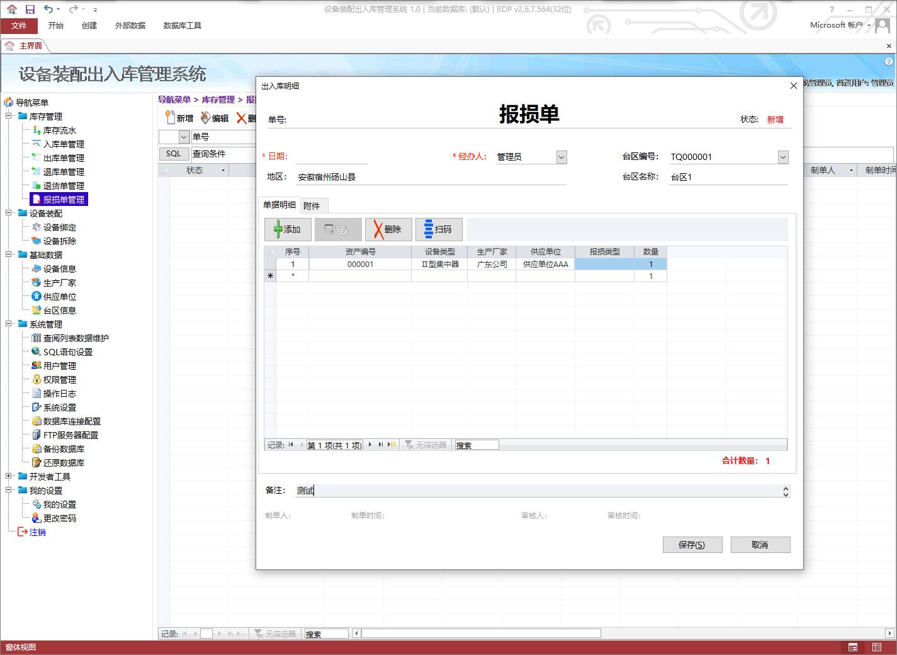Viewport: 897px width, 655px height.
Task: Click the 报损类型 cell in row 1
Action: (x=604, y=265)
